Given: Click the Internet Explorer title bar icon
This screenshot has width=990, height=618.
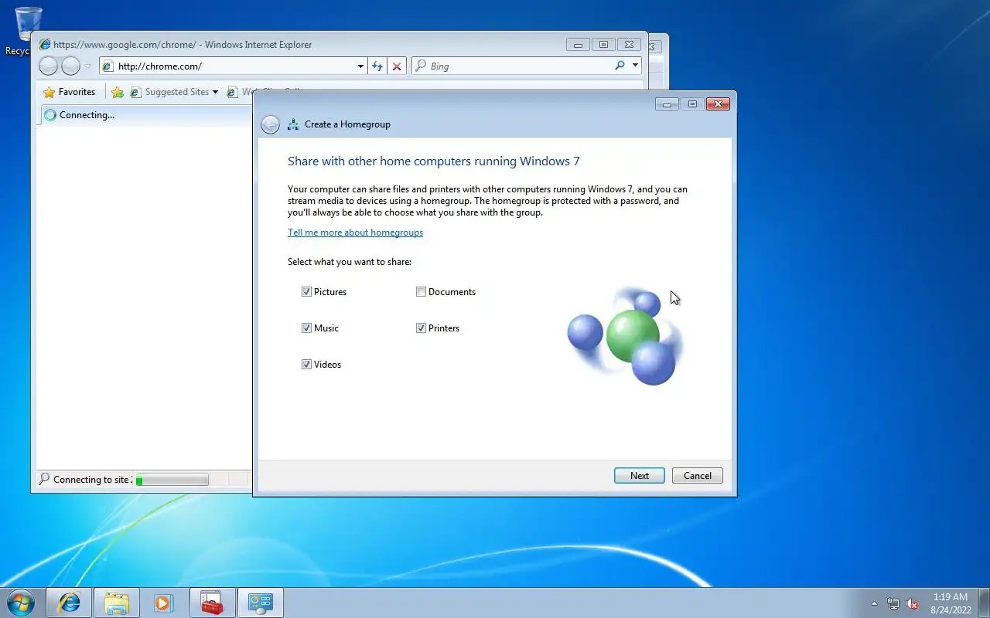Looking at the screenshot, I should coord(45,45).
